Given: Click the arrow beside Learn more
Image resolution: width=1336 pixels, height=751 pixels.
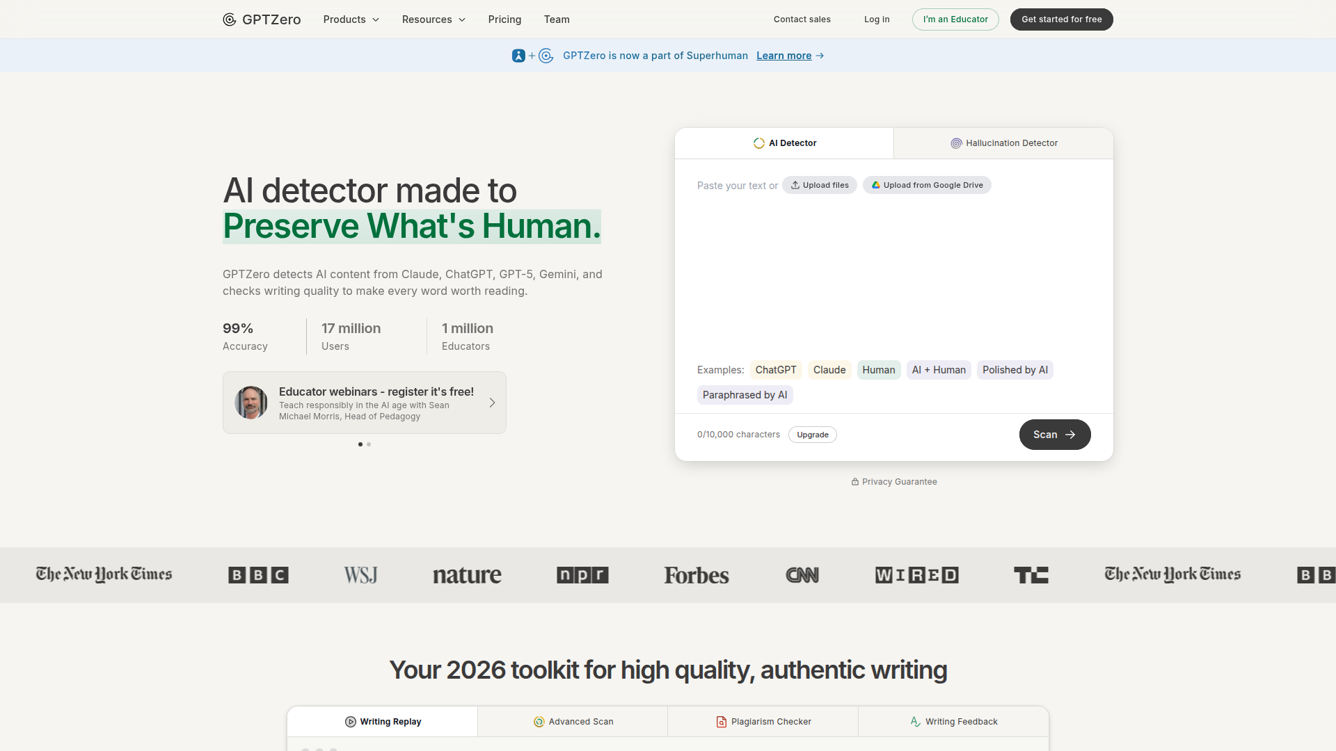Looking at the screenshot, I should [x=820, y=56].
